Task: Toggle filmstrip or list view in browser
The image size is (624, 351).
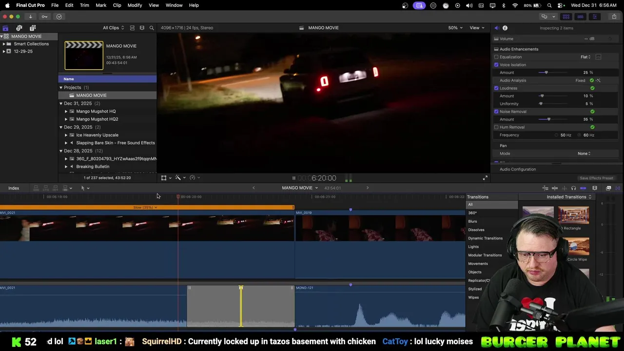Action: [x=132, y=28]
